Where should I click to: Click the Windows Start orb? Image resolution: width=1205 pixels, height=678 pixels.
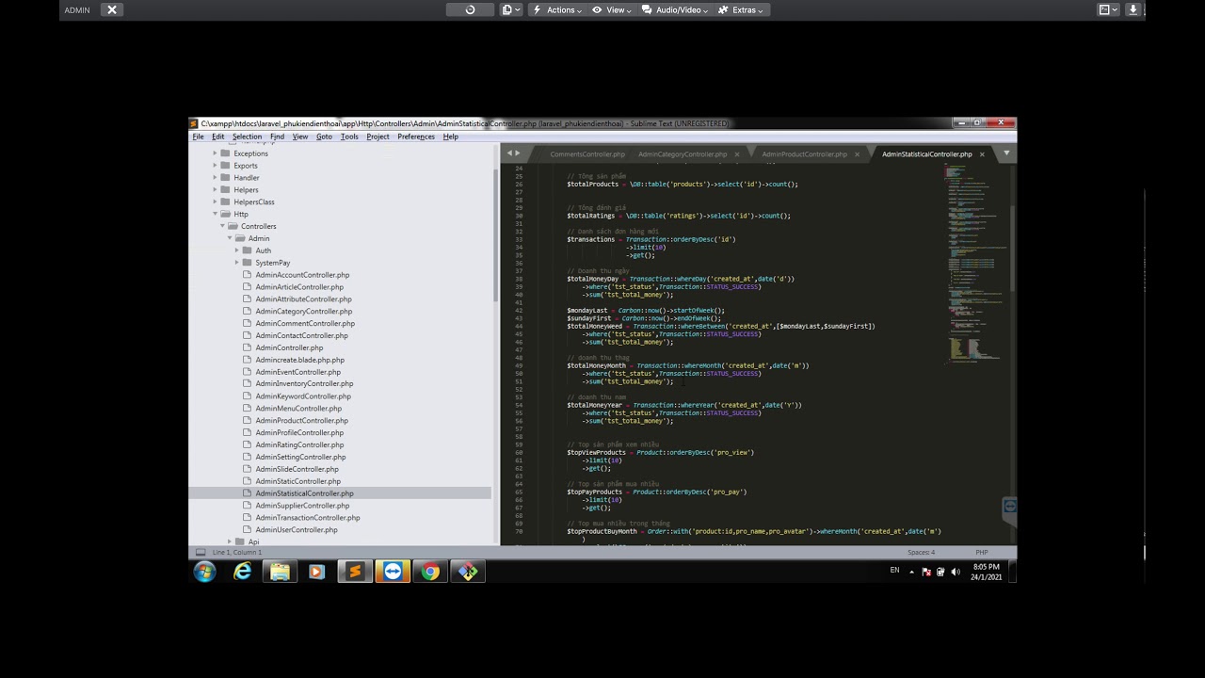[x=204, y=572]
